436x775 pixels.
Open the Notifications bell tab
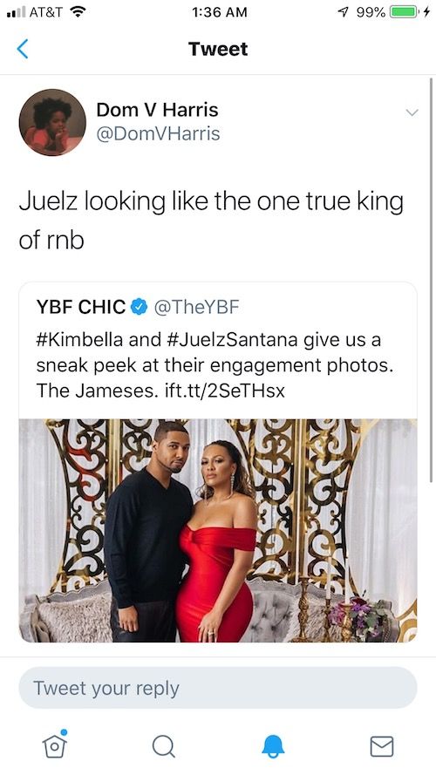point(273,746)
